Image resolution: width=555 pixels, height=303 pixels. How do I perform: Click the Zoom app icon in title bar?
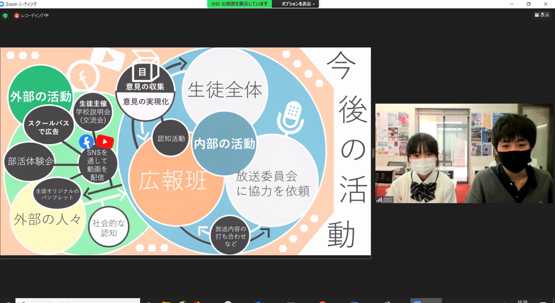(2, 4)
